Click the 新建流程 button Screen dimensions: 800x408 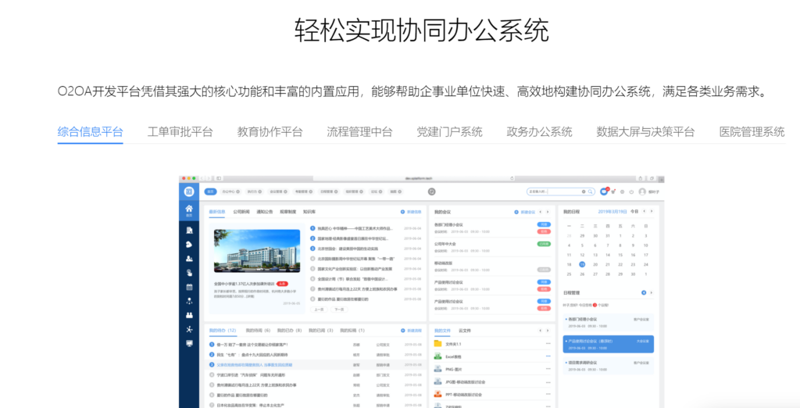(x=411, y=331)
